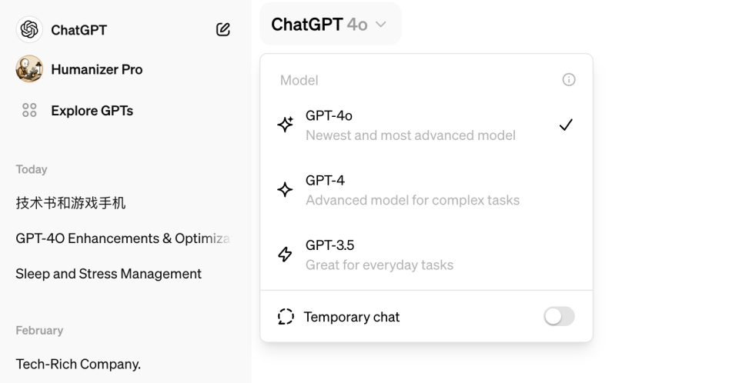
Task: Click the dashed Temporary chat icon
Action: click(286, 317)
